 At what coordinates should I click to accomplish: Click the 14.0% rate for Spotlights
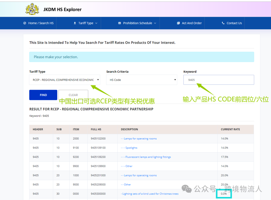tap(225, 148)
